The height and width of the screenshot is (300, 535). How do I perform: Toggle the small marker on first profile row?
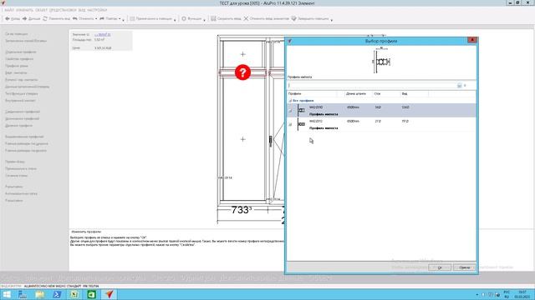290,111
